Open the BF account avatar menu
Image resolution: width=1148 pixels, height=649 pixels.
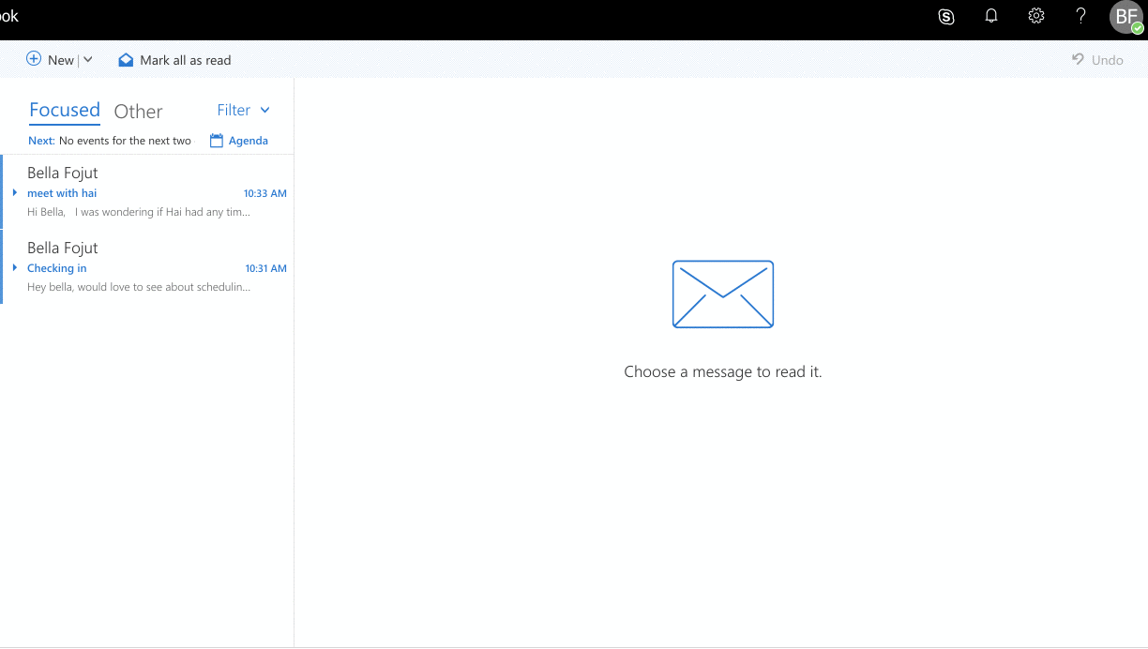pos(1126,17)
